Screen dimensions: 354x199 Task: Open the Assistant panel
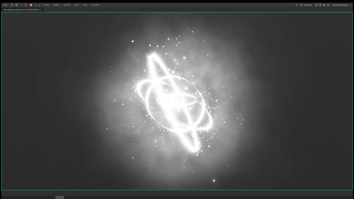coord(306,5)
